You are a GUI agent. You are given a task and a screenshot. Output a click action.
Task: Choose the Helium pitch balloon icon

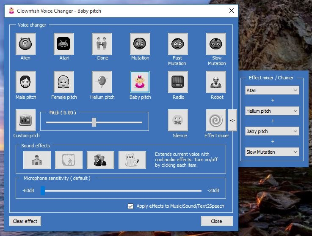pyautogui.click(x=102, y=82)
